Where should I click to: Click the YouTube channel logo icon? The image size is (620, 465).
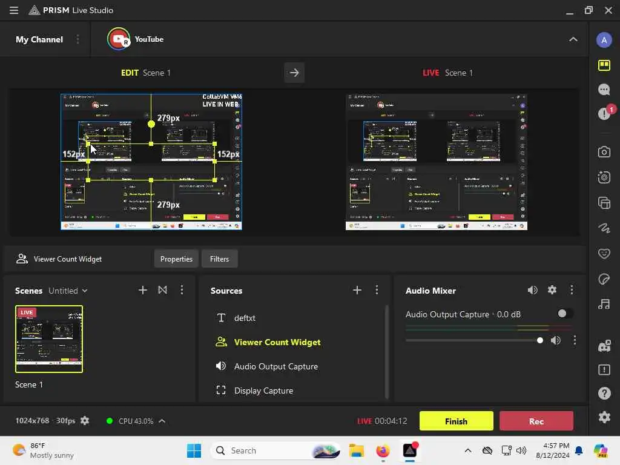click(119, 39)
